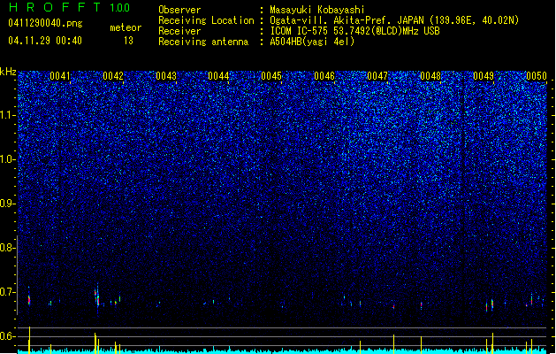
Task: Click the date stamp 04.11.29 00:40
Action: click(x=45, y=41)
